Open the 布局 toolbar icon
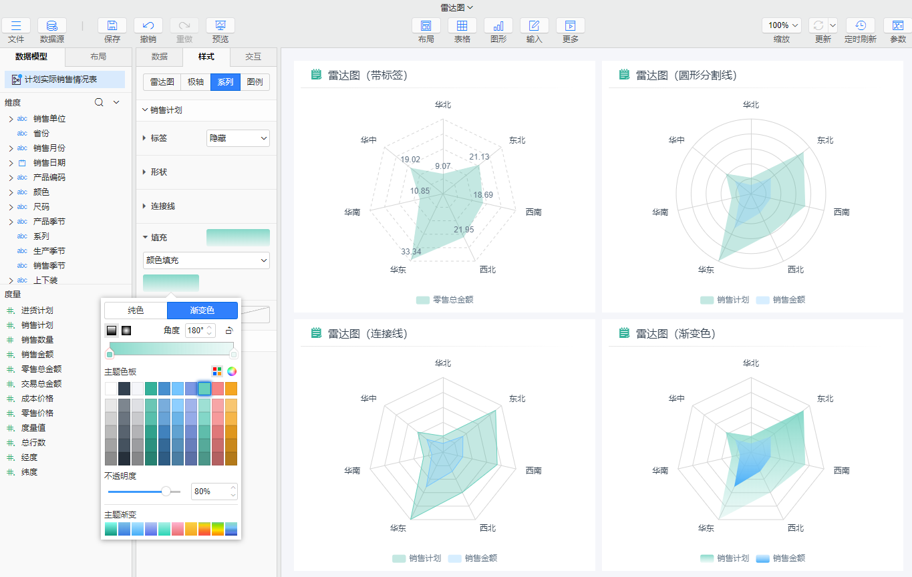The image size is (912, 577). point(426,26)
